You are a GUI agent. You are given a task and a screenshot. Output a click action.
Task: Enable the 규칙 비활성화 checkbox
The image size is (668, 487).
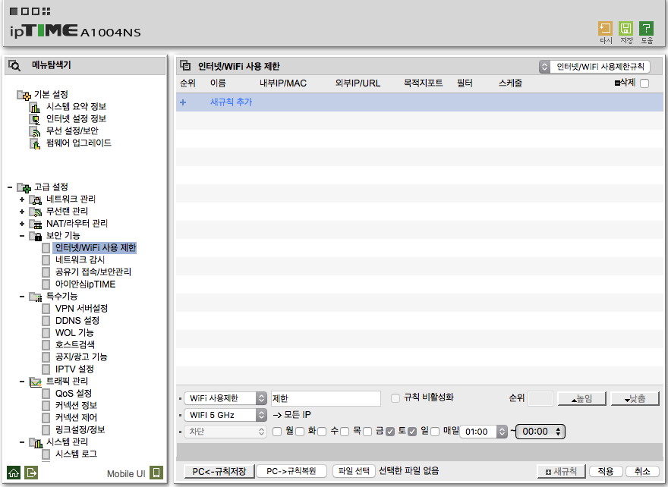click(x=395, y=398)
